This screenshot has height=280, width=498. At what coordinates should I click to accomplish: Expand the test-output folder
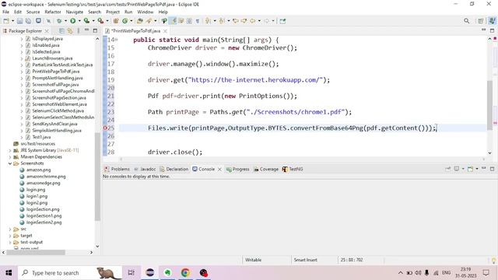click(10, 242)
